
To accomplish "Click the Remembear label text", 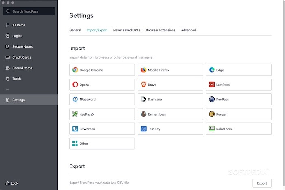I will 157,114.
